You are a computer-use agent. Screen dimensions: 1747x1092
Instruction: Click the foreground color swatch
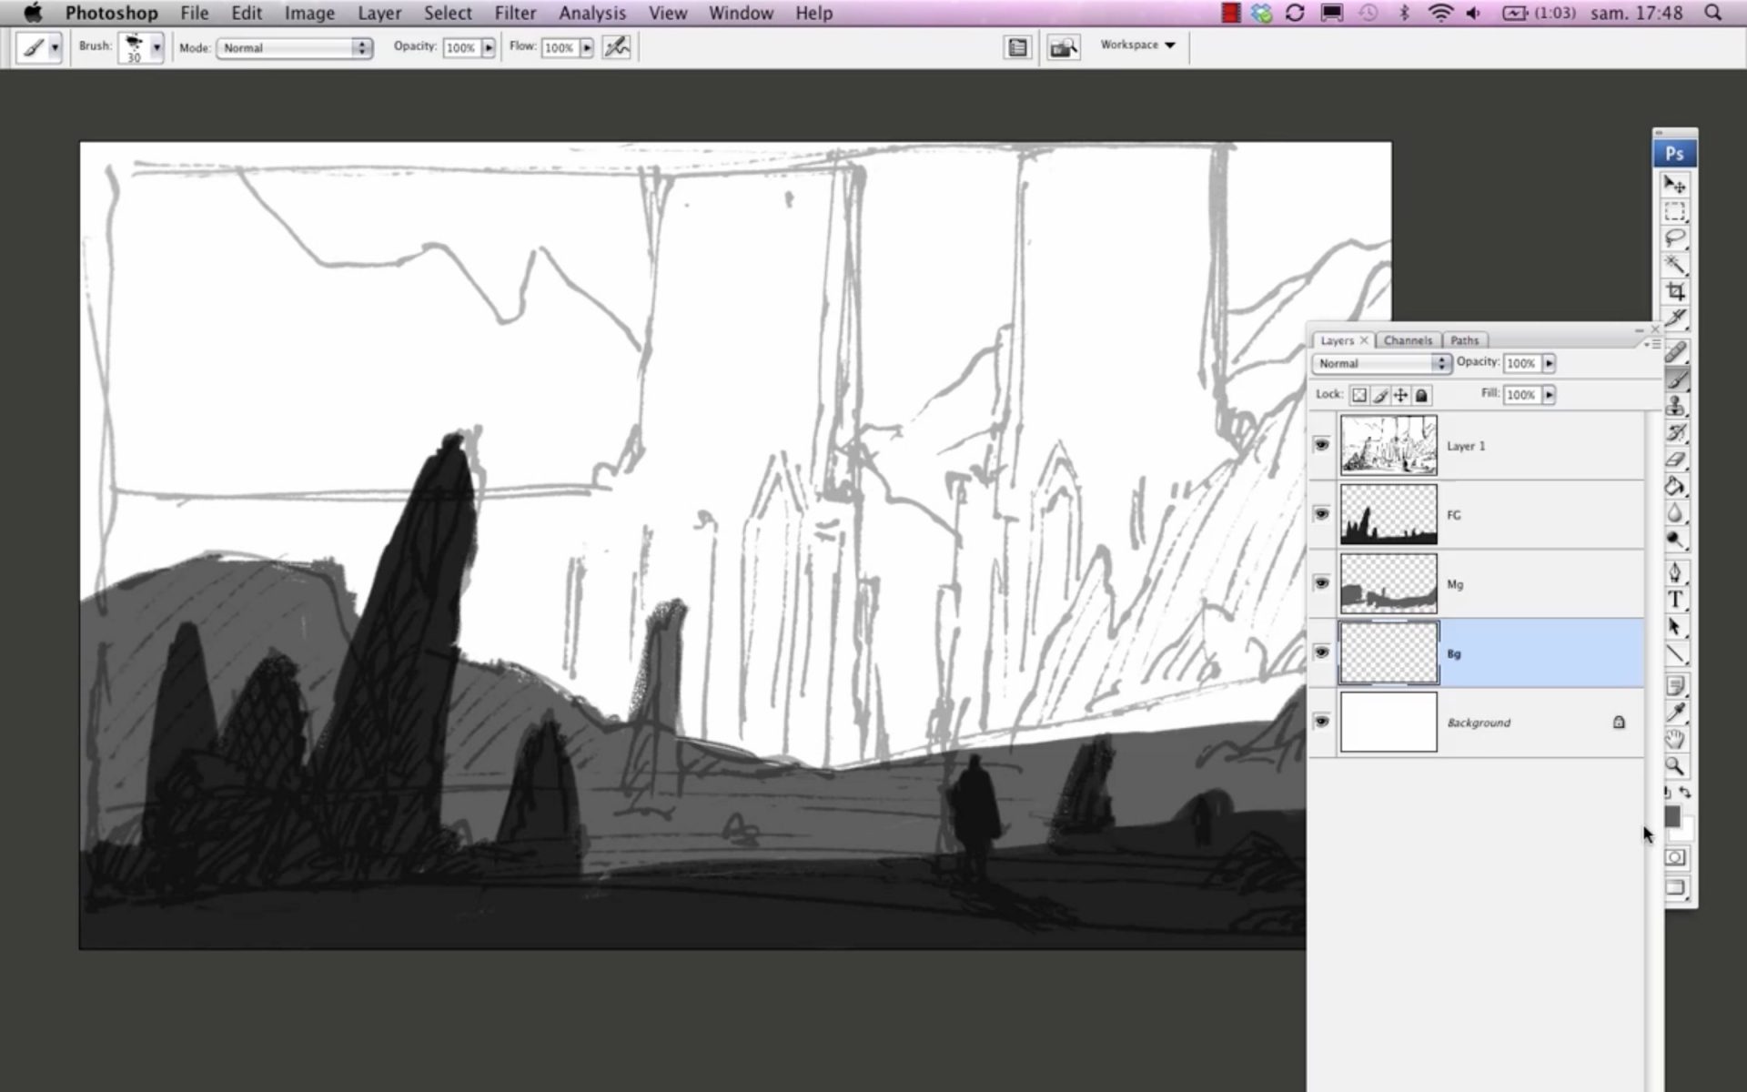point(1671,816)
